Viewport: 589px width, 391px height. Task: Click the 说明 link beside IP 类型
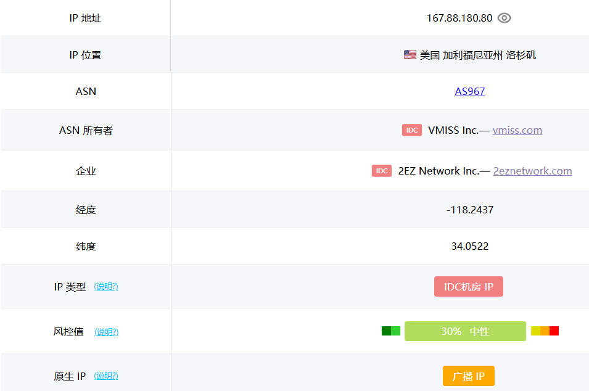(x=106, y=287)
